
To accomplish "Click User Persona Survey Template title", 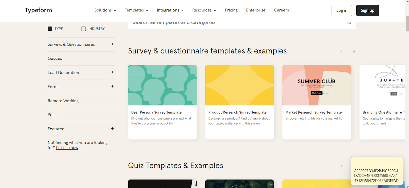I will click(x=156, y=112).
